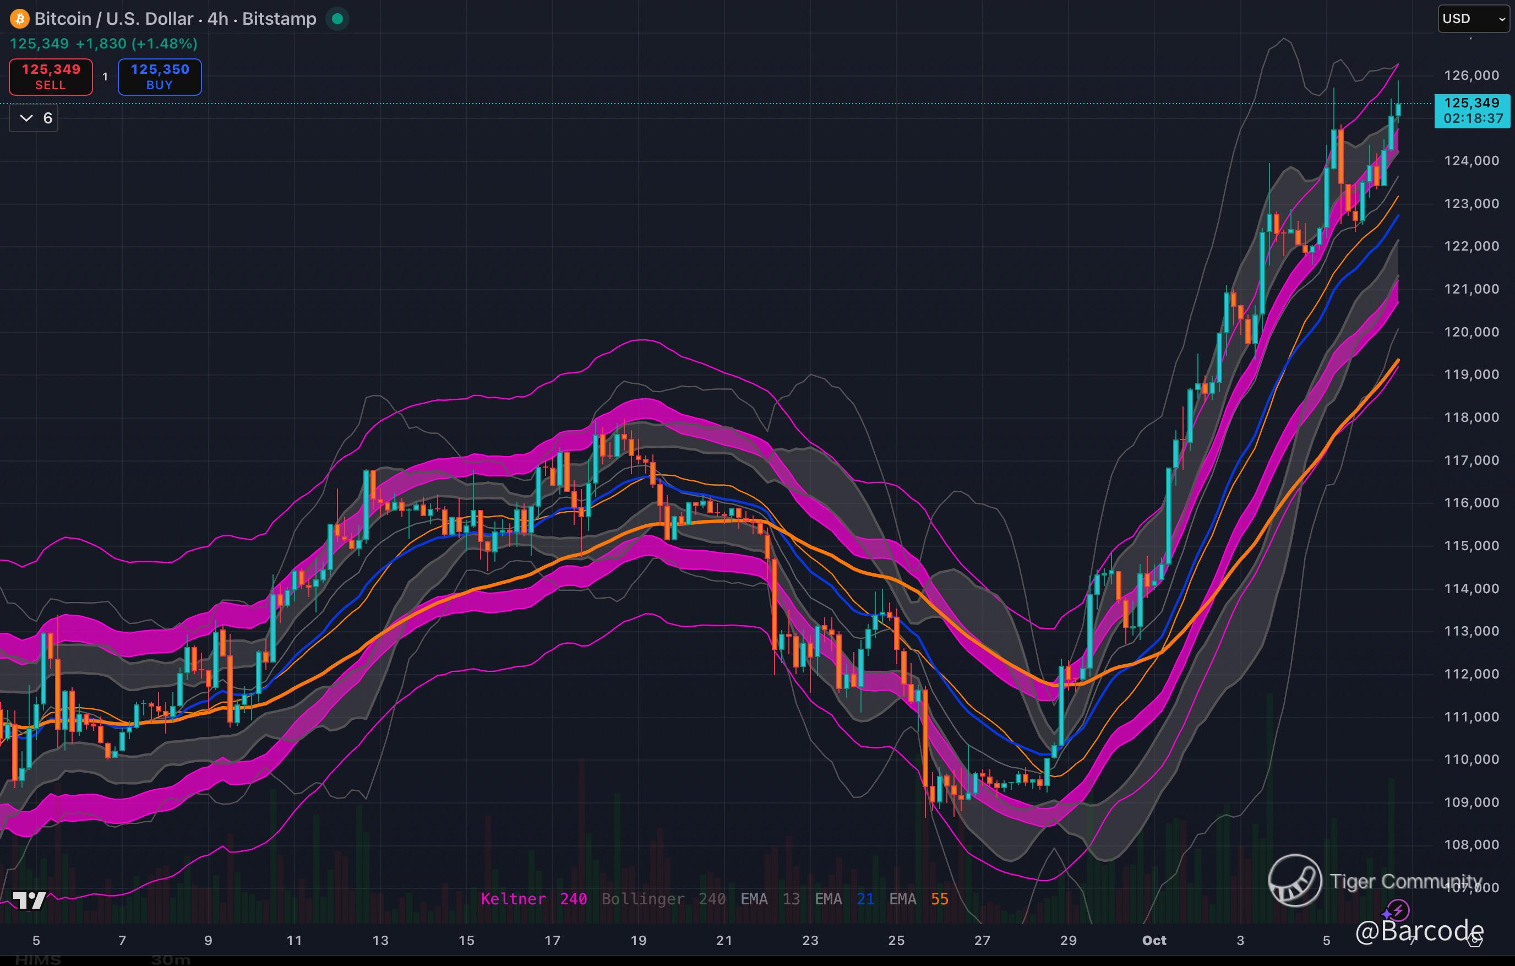Click the orange Bitcoin logo icon
The width and height of the screenshot is (1515, 966).
point(19,19)
